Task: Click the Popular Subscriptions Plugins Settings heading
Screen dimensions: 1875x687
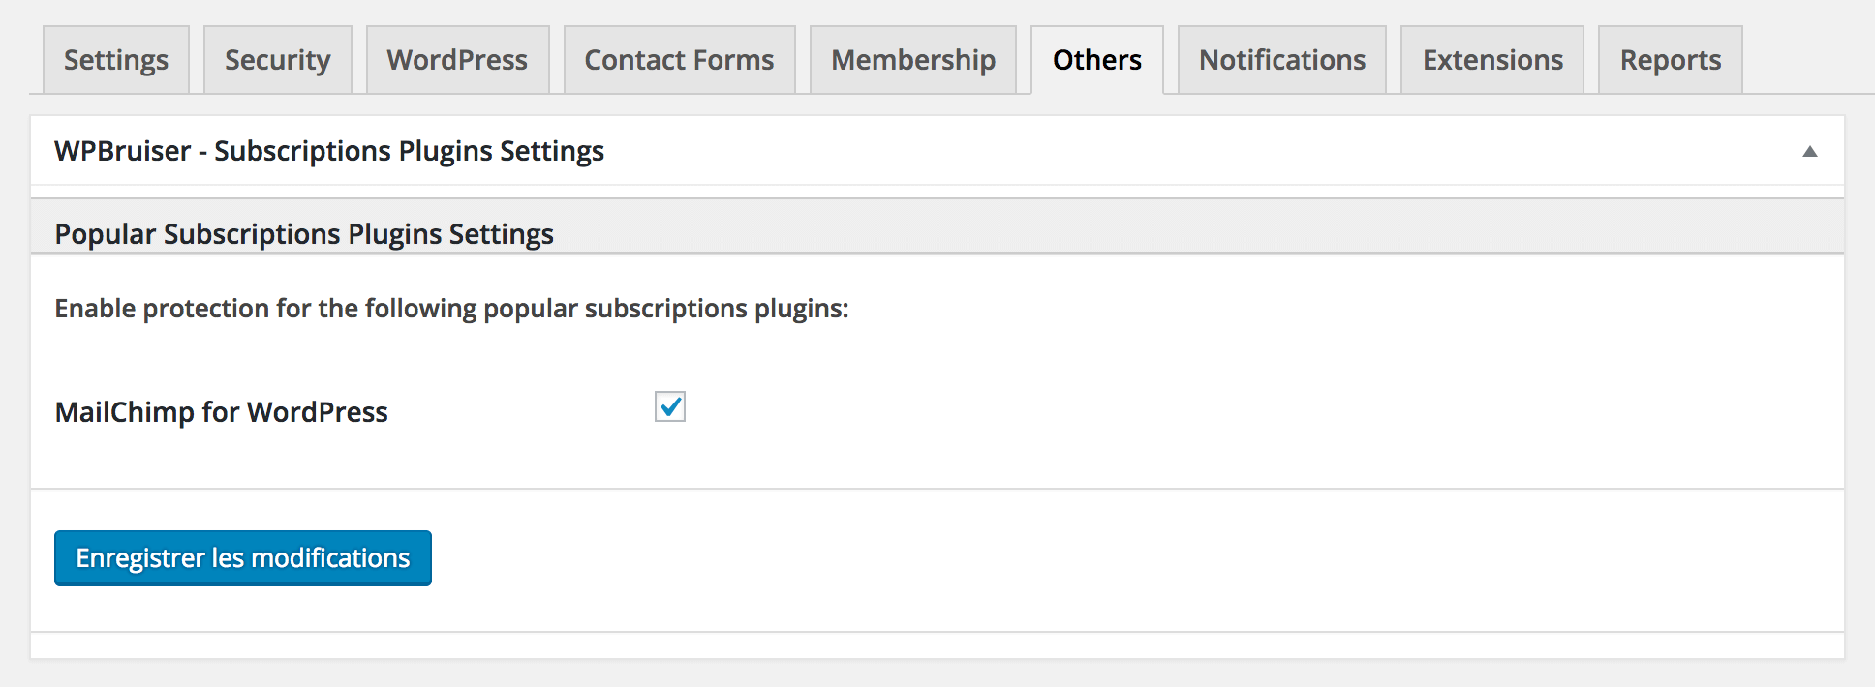Action: point(304,234)
